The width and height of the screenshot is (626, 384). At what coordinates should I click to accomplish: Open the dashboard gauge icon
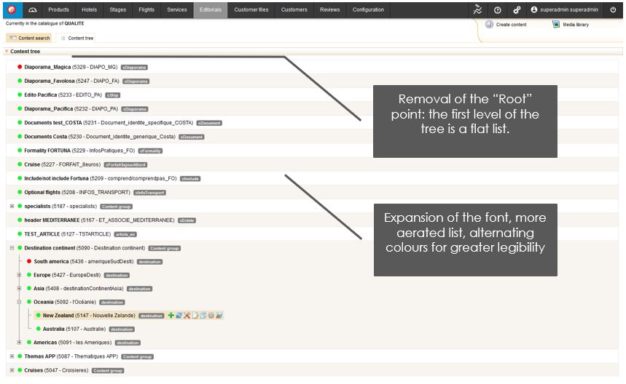click(x=31, y=9)
